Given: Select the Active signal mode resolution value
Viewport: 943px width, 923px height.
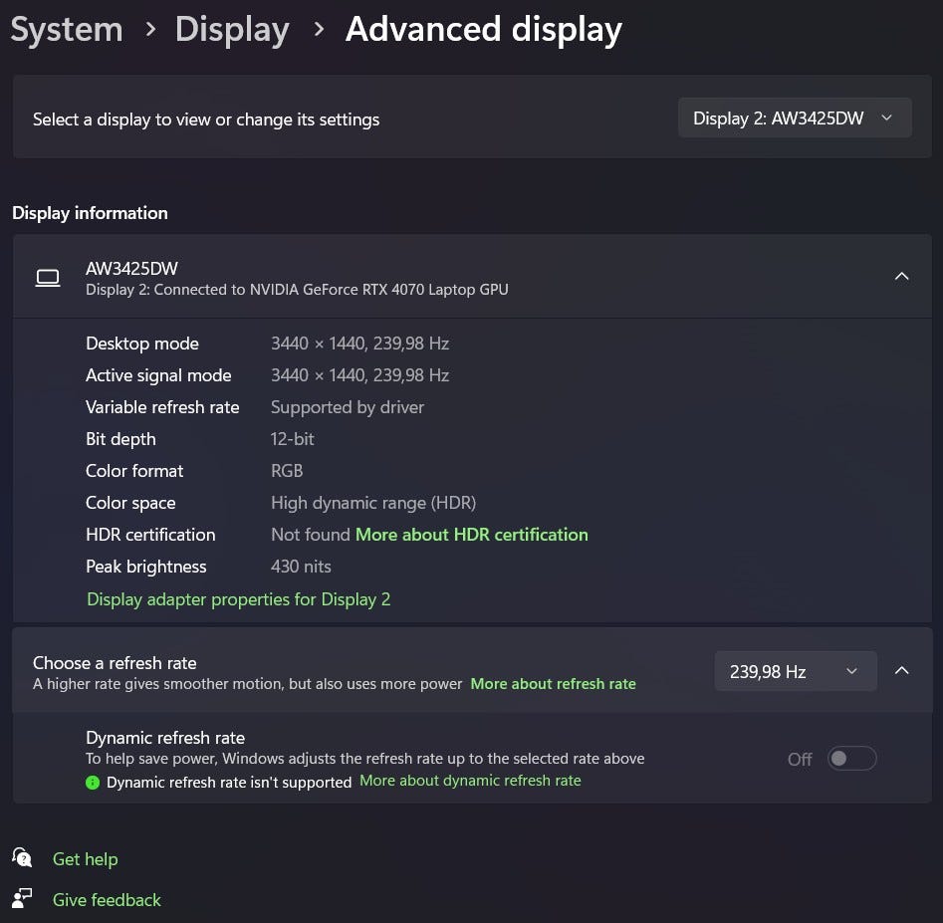Looking at the screenshot, I should 359,375.
